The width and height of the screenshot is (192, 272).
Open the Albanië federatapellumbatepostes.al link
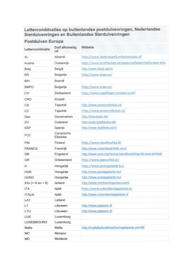tap(112, 57)
